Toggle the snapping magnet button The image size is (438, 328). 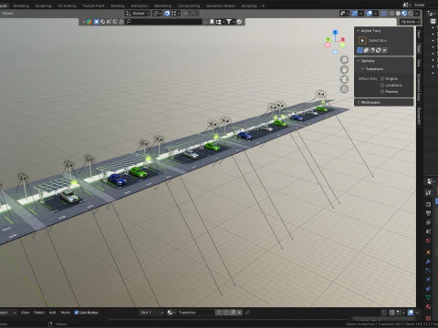point(167,14)
